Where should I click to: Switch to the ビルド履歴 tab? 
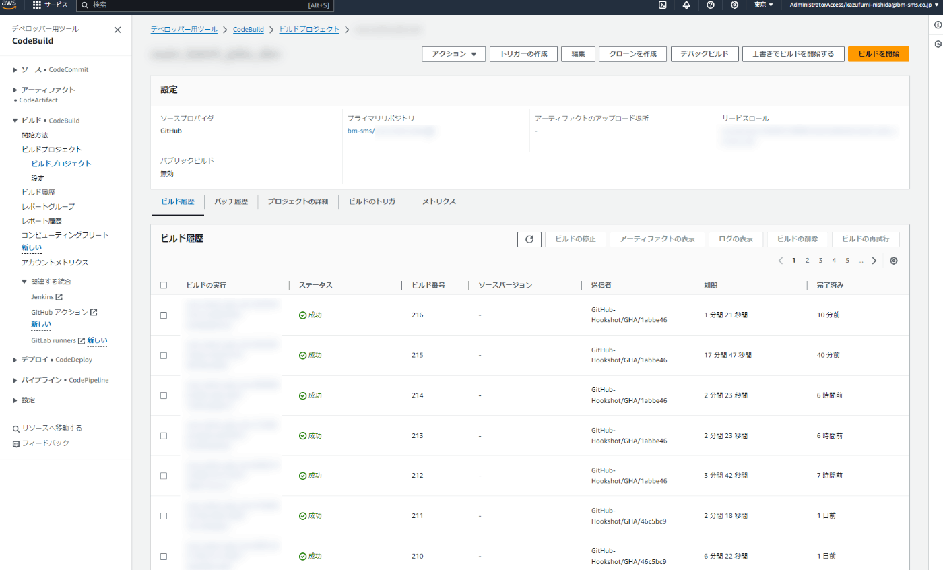point(178,201)
